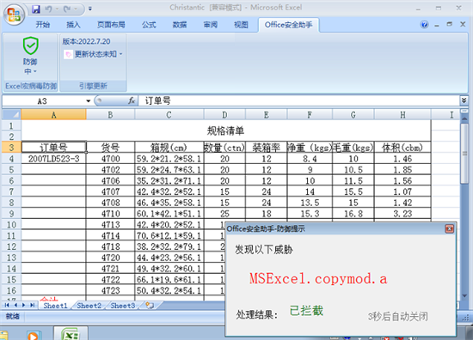Click the Undo icon

48,9
